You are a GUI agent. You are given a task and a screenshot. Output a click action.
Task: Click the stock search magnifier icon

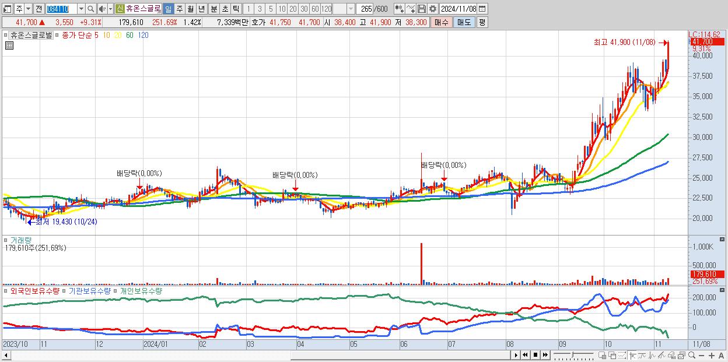[90, 9]
